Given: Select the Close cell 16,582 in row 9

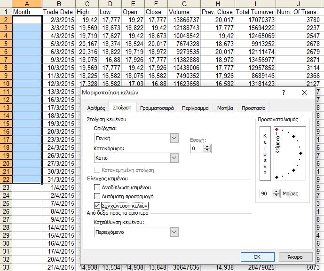Looking at the screenshot, I should 156,76.
